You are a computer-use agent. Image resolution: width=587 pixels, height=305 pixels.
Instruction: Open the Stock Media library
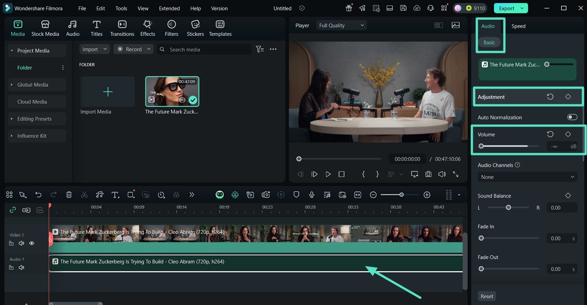coord(45,28)
